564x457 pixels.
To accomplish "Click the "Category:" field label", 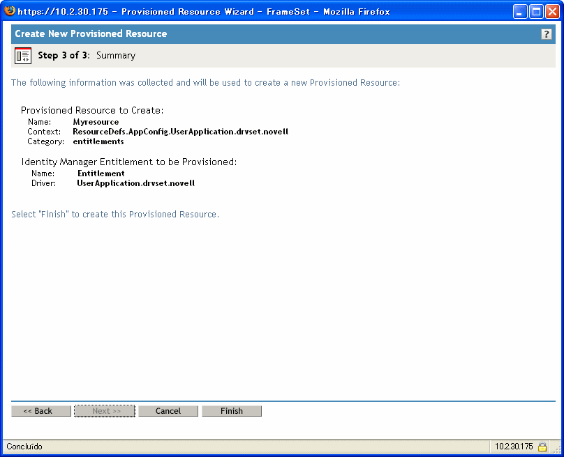I will pyautogui.click(x=45, y=141).
